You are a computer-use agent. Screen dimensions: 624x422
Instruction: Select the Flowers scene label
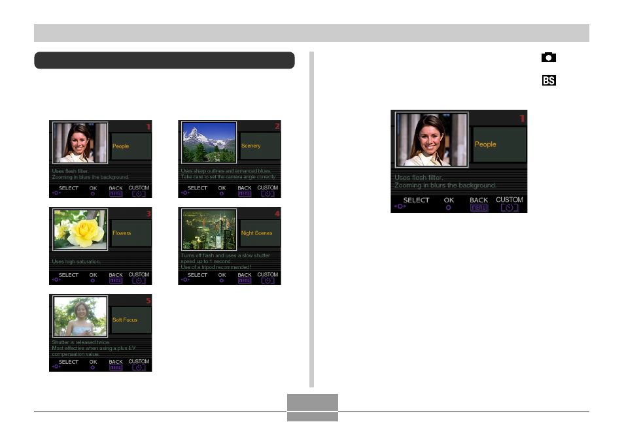pos(122,233)
